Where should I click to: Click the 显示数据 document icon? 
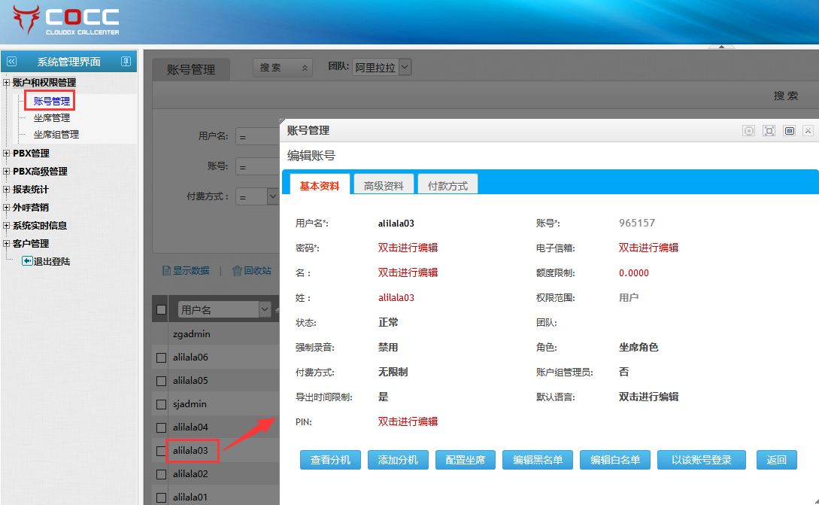167,271
